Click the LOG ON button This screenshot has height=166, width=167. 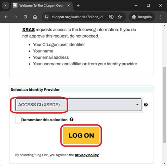(81, 135)
